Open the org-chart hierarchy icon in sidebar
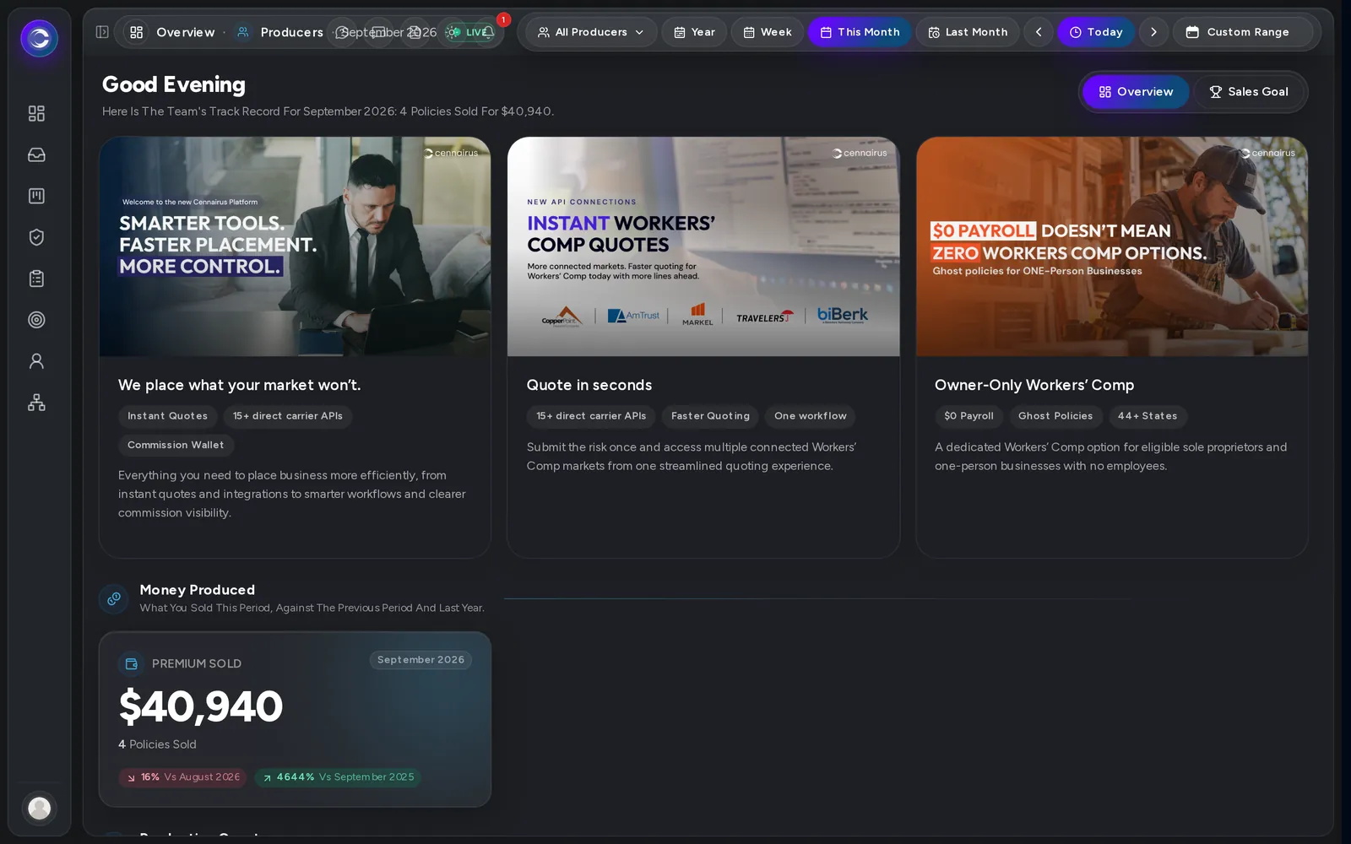Screen dimensions: 1351x844 [36, 403]
